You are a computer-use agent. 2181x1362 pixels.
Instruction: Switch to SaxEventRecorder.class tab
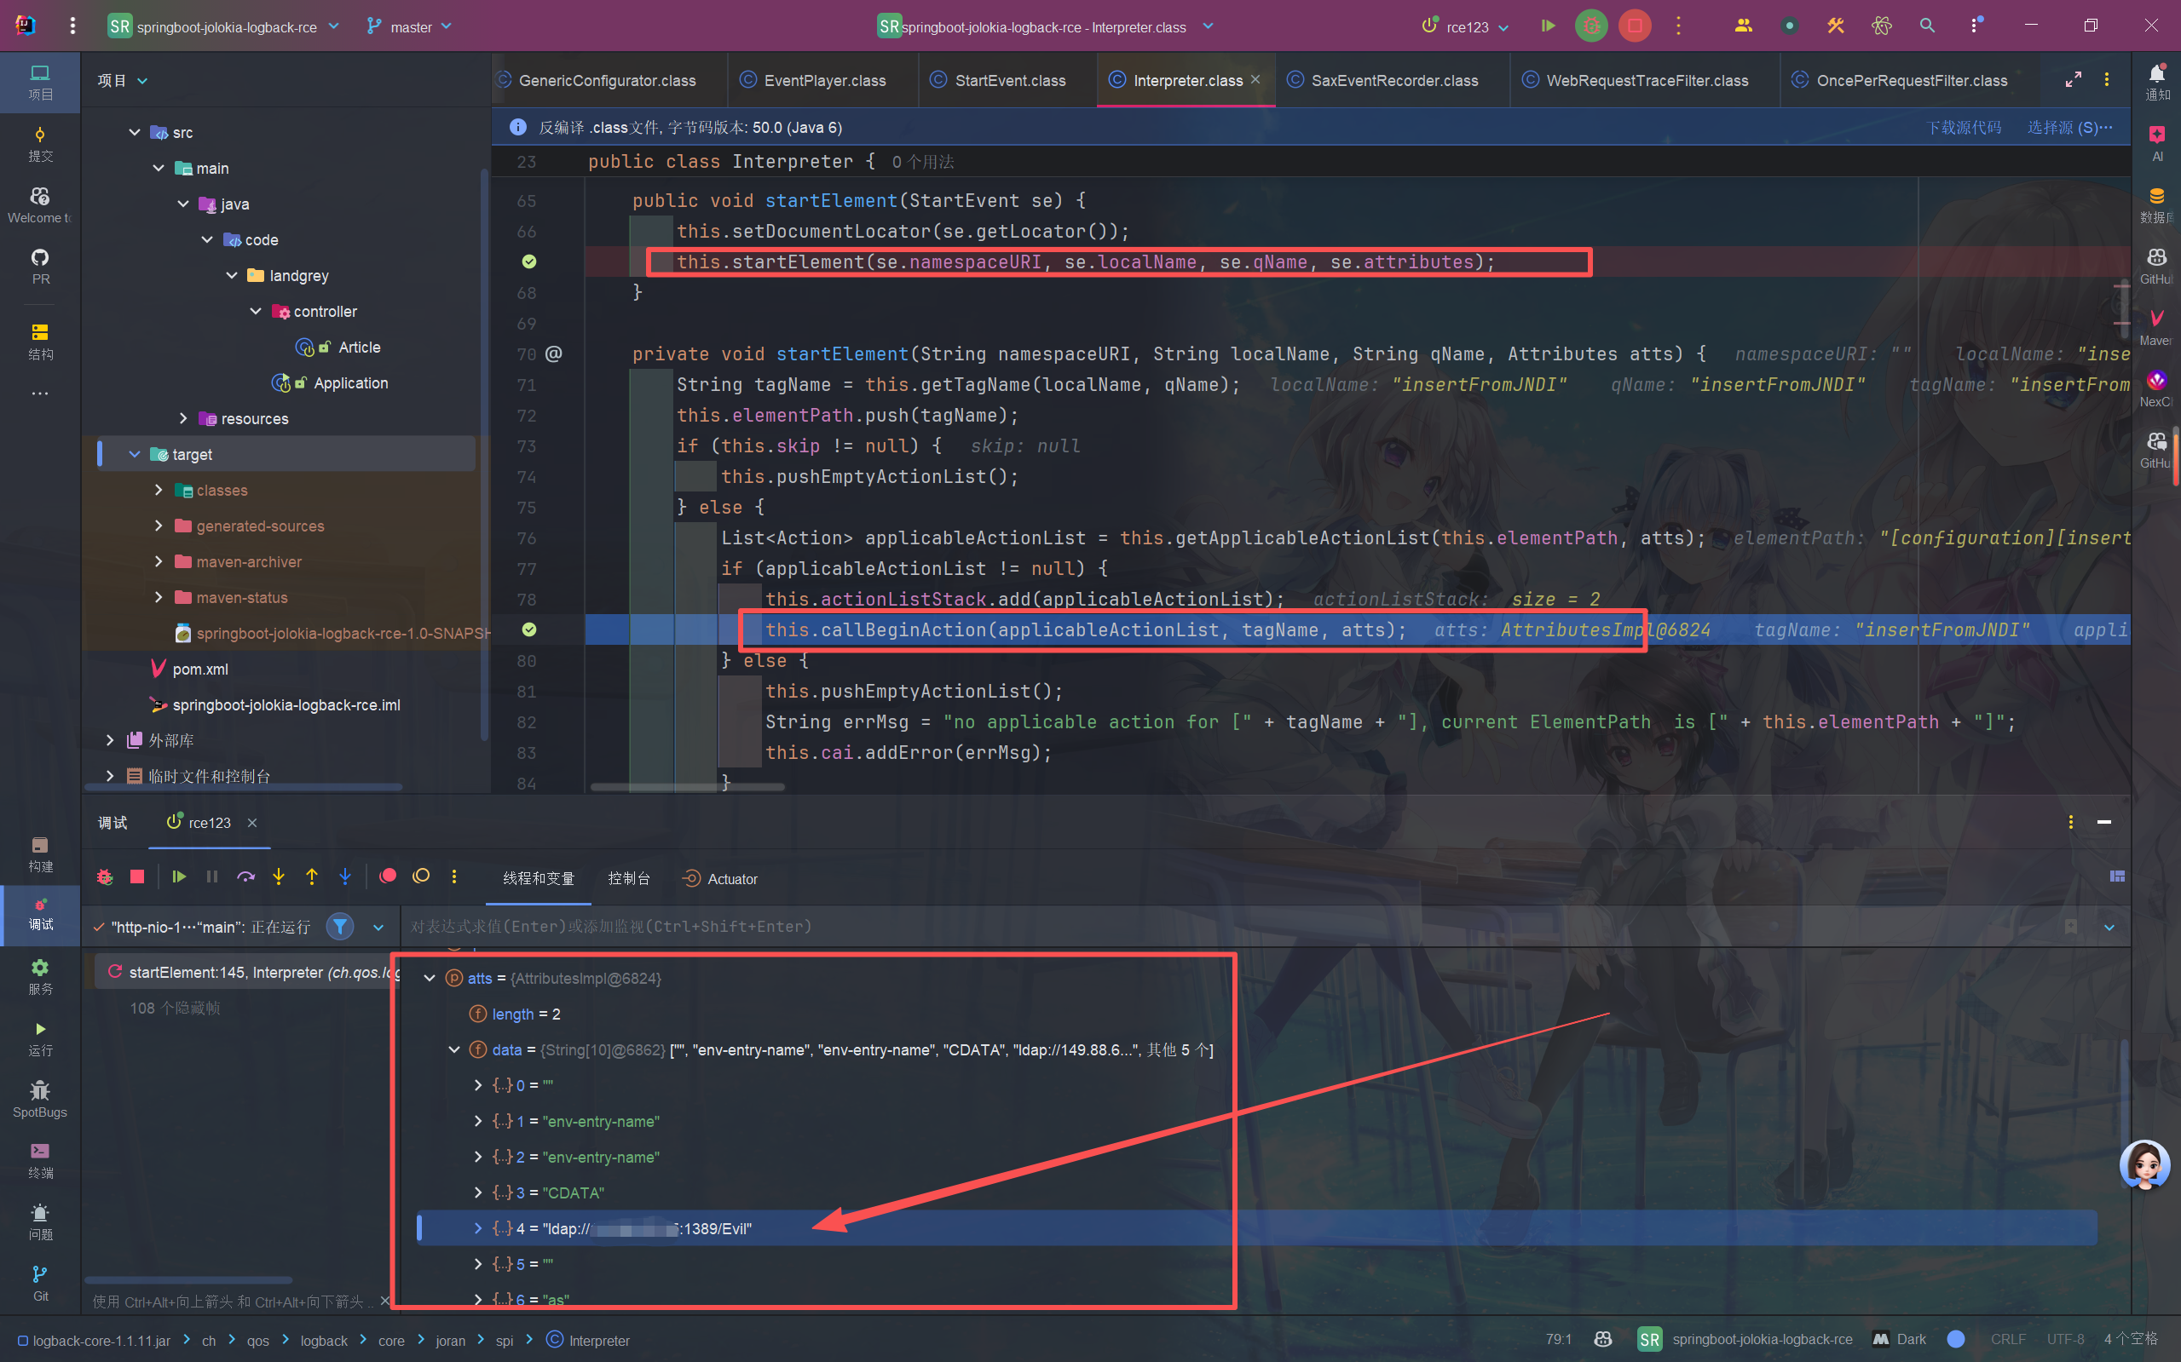[x=1393, y=81]
